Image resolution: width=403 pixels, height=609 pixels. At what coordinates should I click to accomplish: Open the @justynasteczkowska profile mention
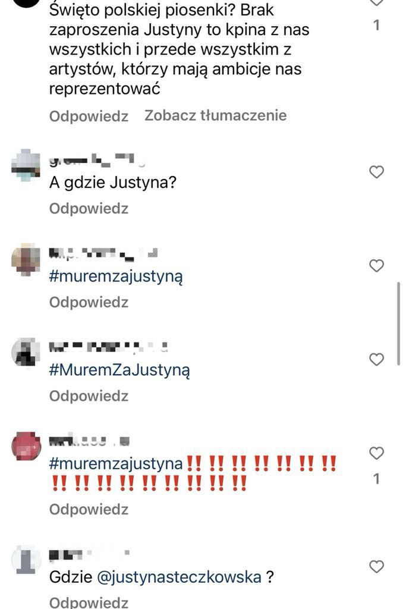tap(178, 577)
